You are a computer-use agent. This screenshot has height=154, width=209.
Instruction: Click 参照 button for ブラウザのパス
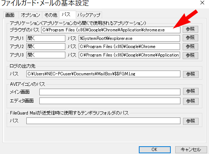click(190, 29)
